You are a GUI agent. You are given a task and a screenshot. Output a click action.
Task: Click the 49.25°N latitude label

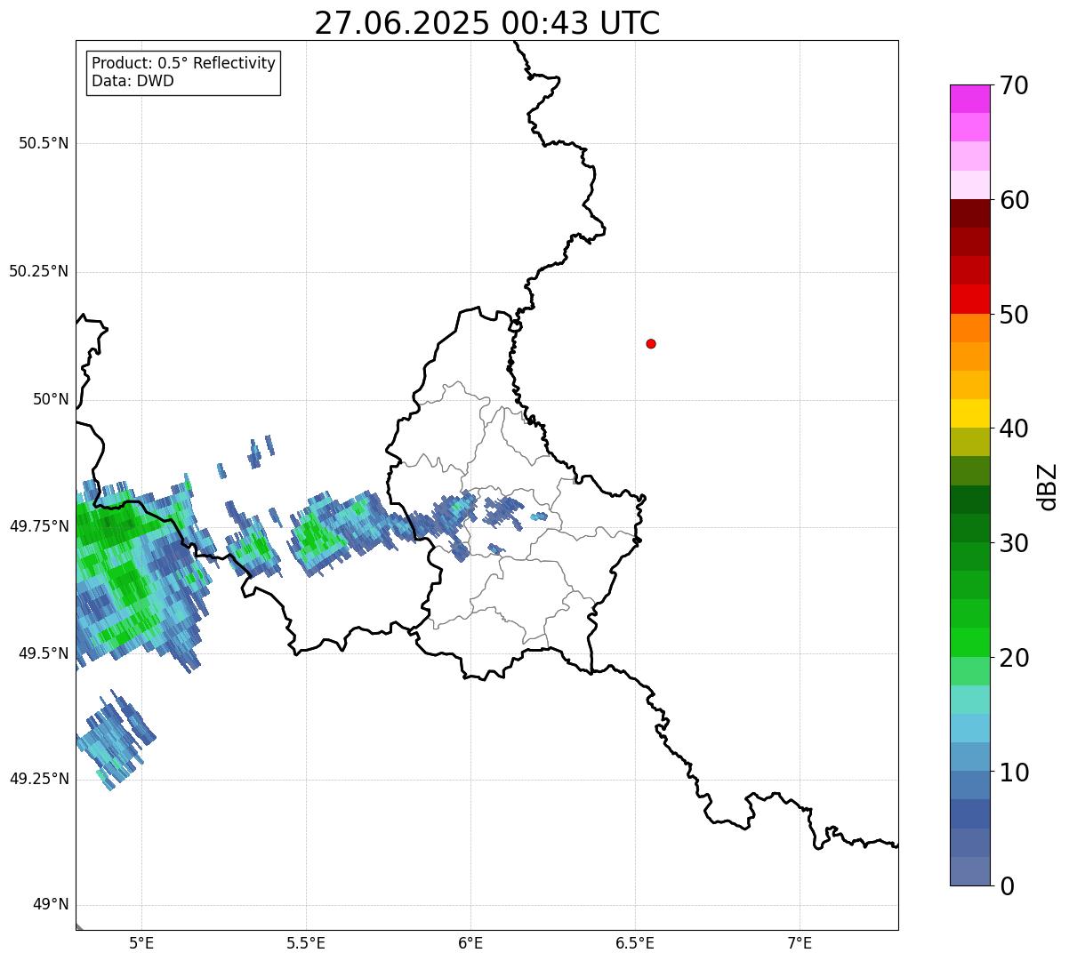[39, 779]
